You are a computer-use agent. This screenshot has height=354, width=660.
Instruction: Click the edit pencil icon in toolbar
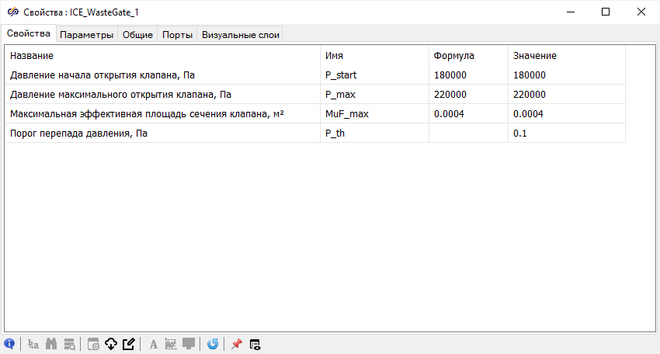point(129,344)
